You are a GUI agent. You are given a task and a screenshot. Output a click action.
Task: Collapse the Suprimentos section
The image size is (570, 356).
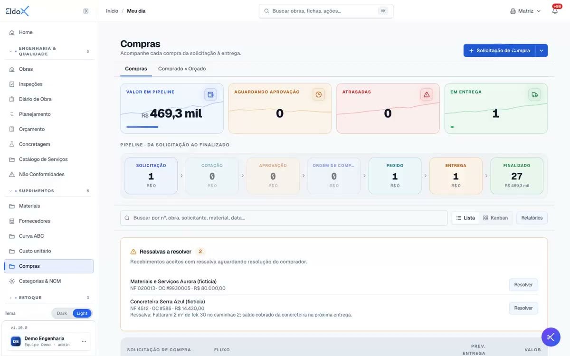tap(49, 191)
